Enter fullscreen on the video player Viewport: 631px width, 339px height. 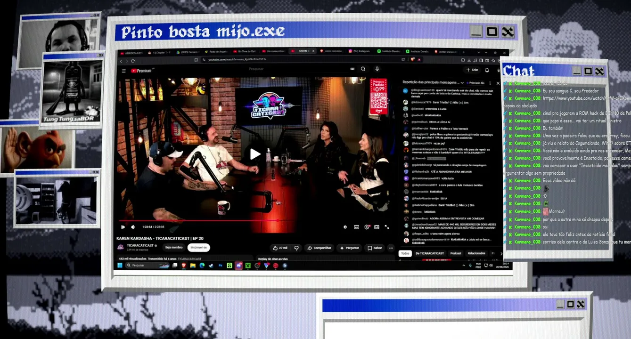click(x=387, y=227)
